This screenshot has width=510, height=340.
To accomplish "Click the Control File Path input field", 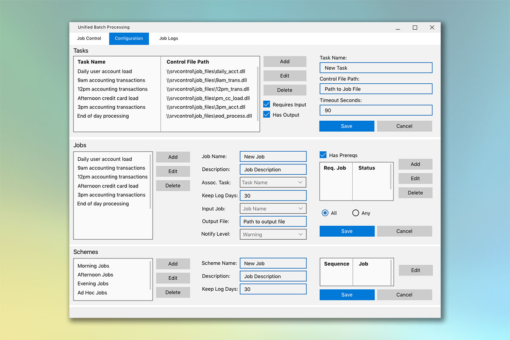I will tap(376, 89).
